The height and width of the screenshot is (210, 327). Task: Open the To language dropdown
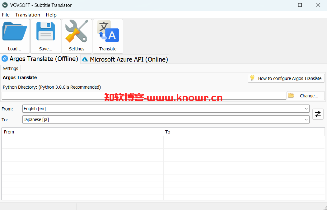point(166,119)
